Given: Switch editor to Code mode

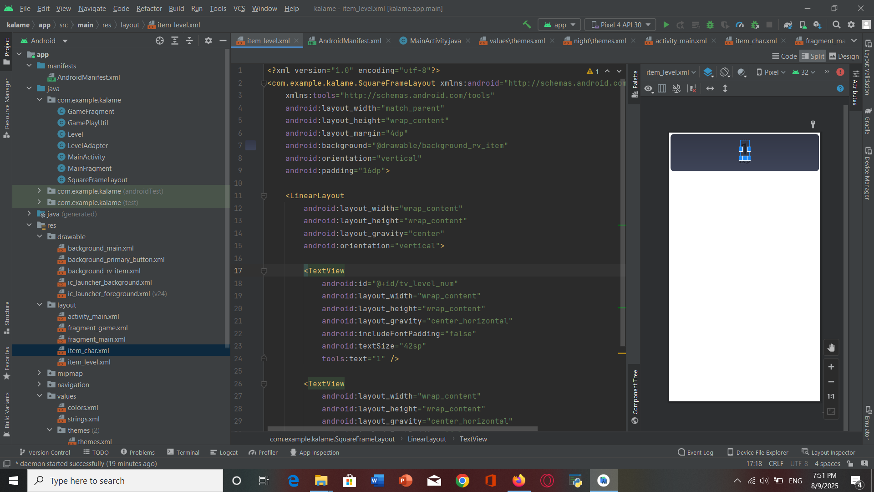Looking at the screenshot, I should pos(784,56).
